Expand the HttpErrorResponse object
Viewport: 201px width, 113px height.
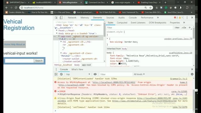(x=58, y=94)
